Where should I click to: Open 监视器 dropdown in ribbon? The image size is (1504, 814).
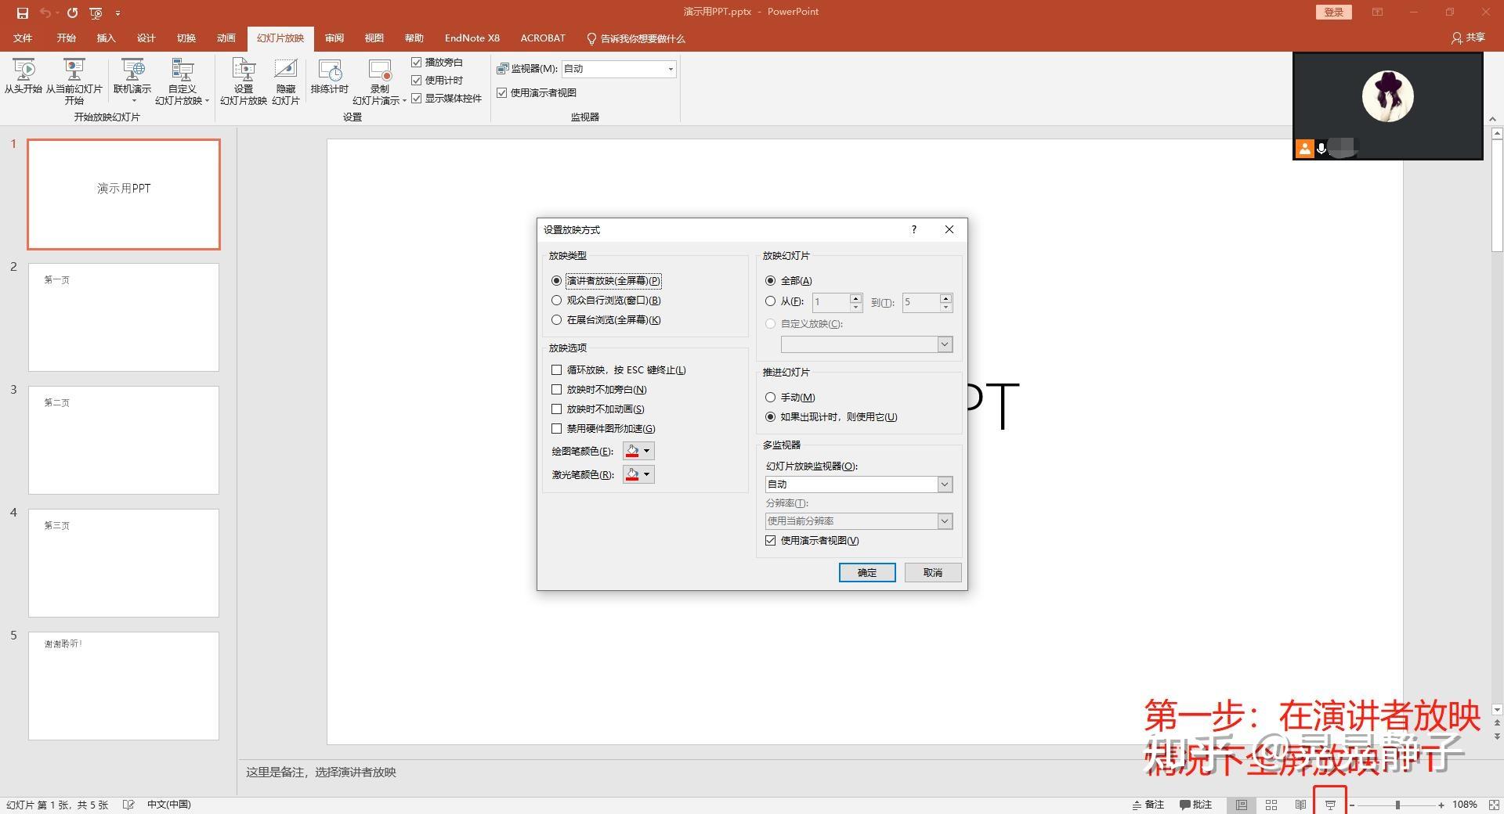point(670,69)
